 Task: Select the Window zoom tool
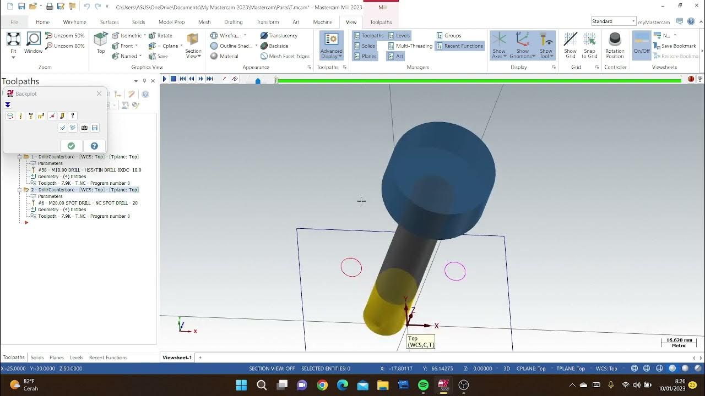(x=33, y=43)
